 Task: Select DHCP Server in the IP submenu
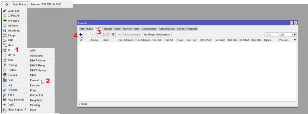tap(38, 71)
